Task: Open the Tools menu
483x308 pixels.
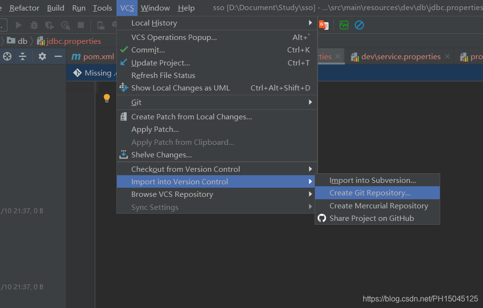Action: 102,8
